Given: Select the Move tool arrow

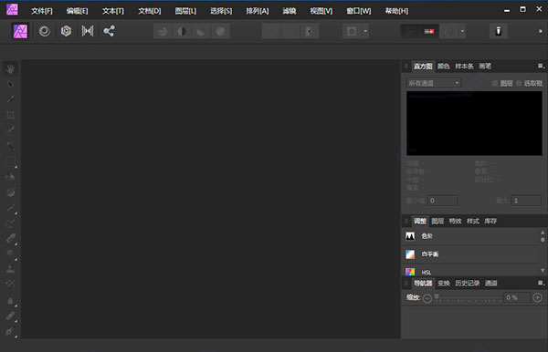Looking at the screenshot, I should [10, 84].
